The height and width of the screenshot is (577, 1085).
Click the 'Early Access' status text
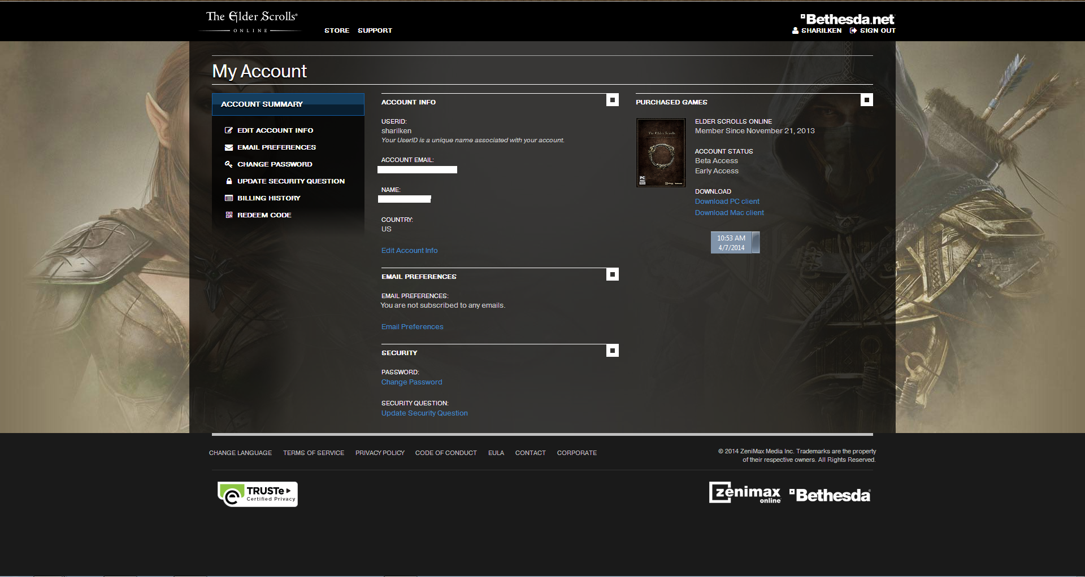pos(717,171)
